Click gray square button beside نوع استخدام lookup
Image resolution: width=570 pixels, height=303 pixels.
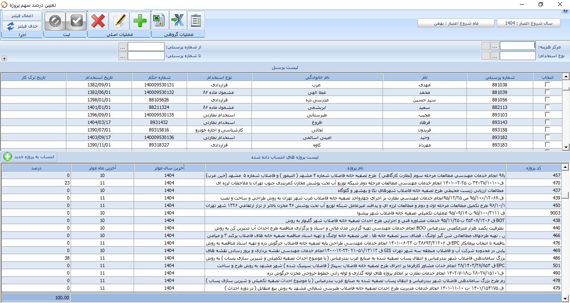tap(486, 56)
